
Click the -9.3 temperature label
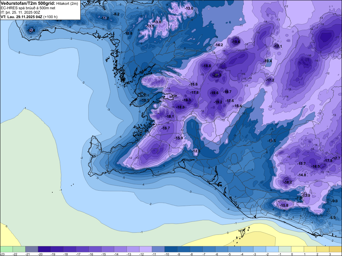(x=334, y=201)
